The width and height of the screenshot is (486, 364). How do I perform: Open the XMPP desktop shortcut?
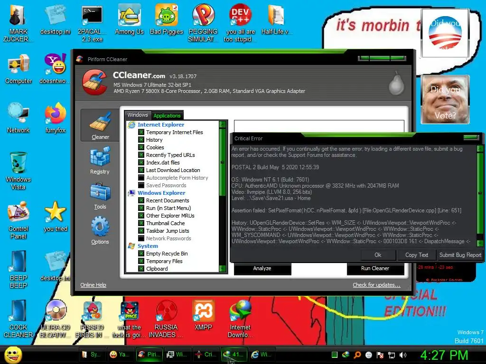click(203, 315)
